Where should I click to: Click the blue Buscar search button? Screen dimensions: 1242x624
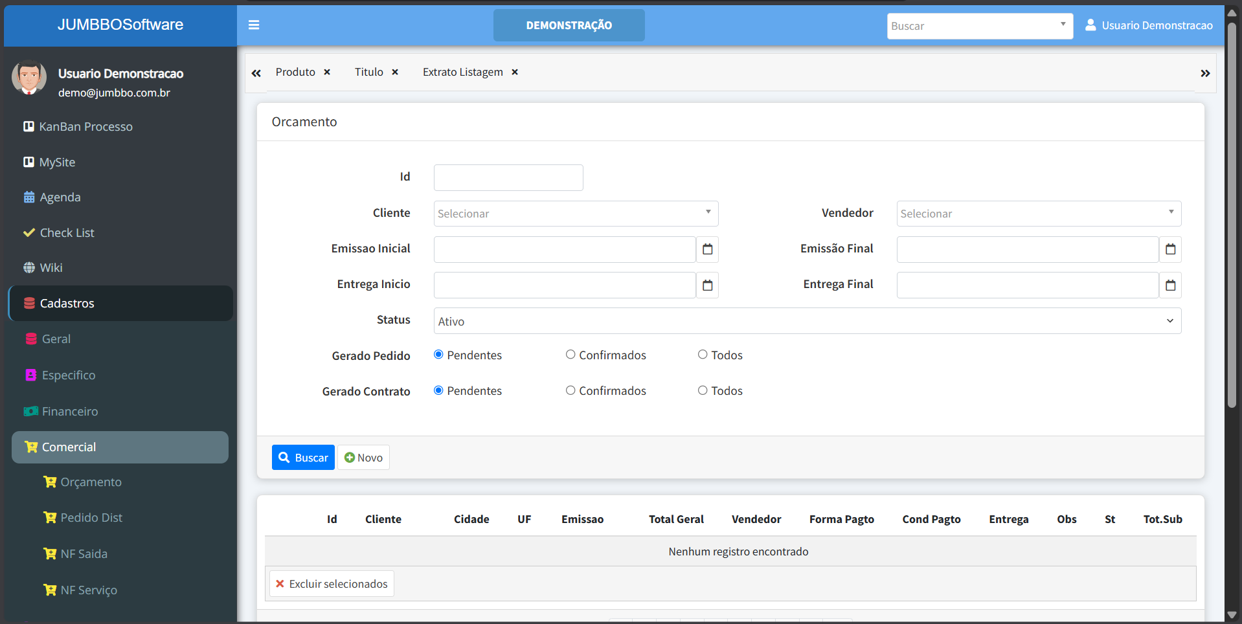303,457
